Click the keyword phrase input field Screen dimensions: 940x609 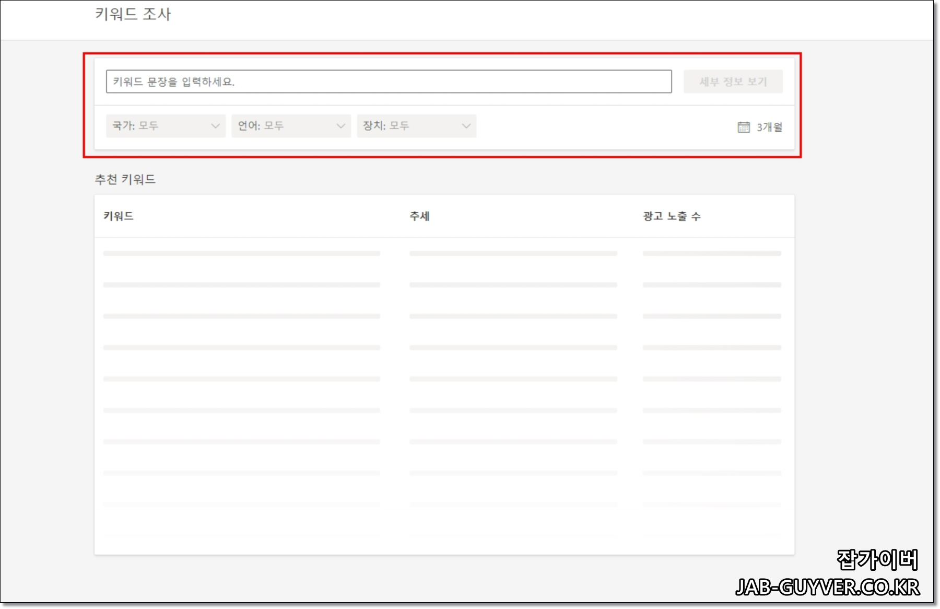(389, 82)
